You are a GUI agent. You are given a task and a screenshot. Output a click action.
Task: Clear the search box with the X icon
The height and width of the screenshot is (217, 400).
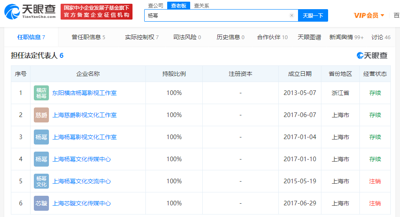click(292, 15)
